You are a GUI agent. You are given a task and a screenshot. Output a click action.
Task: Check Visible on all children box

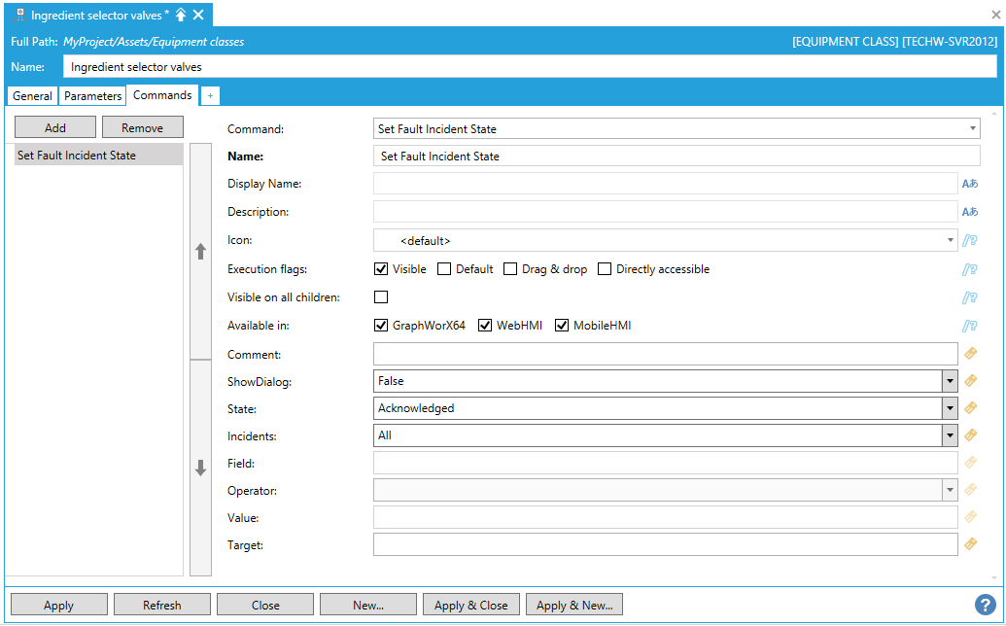click(381, 297)
